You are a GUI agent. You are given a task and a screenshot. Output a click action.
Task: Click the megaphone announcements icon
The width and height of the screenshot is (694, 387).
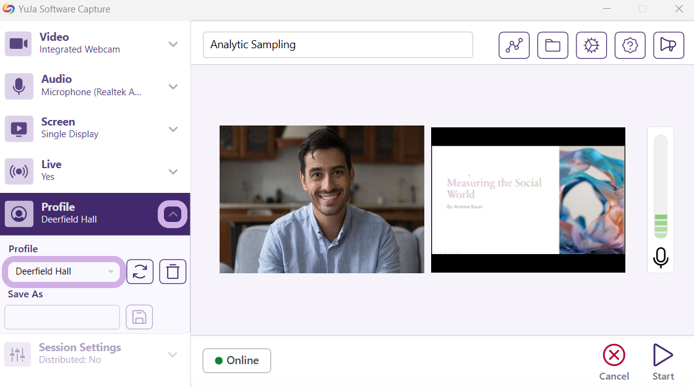(x=668, y=45)
